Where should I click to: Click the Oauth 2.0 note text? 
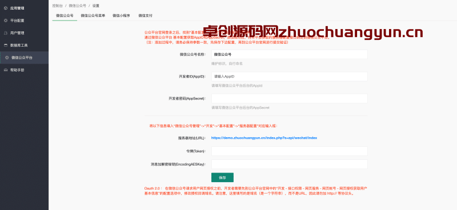pyautogui.click(x=255, y=191)
